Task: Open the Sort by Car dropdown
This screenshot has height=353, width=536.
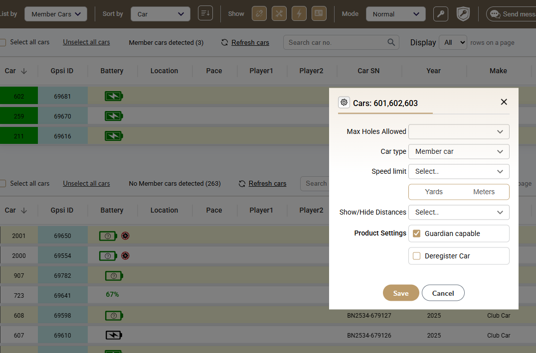Action: point(161,14)
